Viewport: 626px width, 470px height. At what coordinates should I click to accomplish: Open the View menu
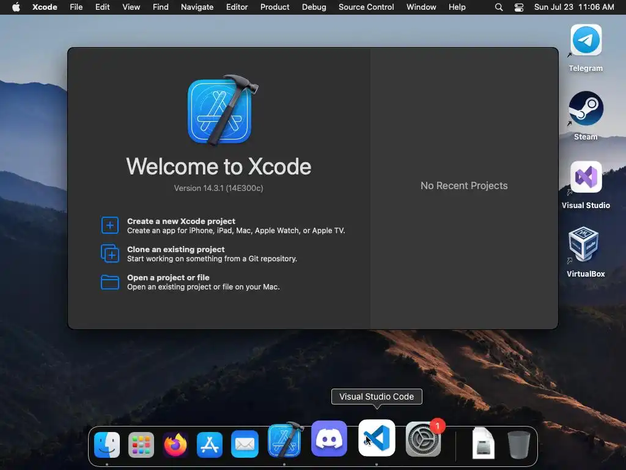click(131, 7)
